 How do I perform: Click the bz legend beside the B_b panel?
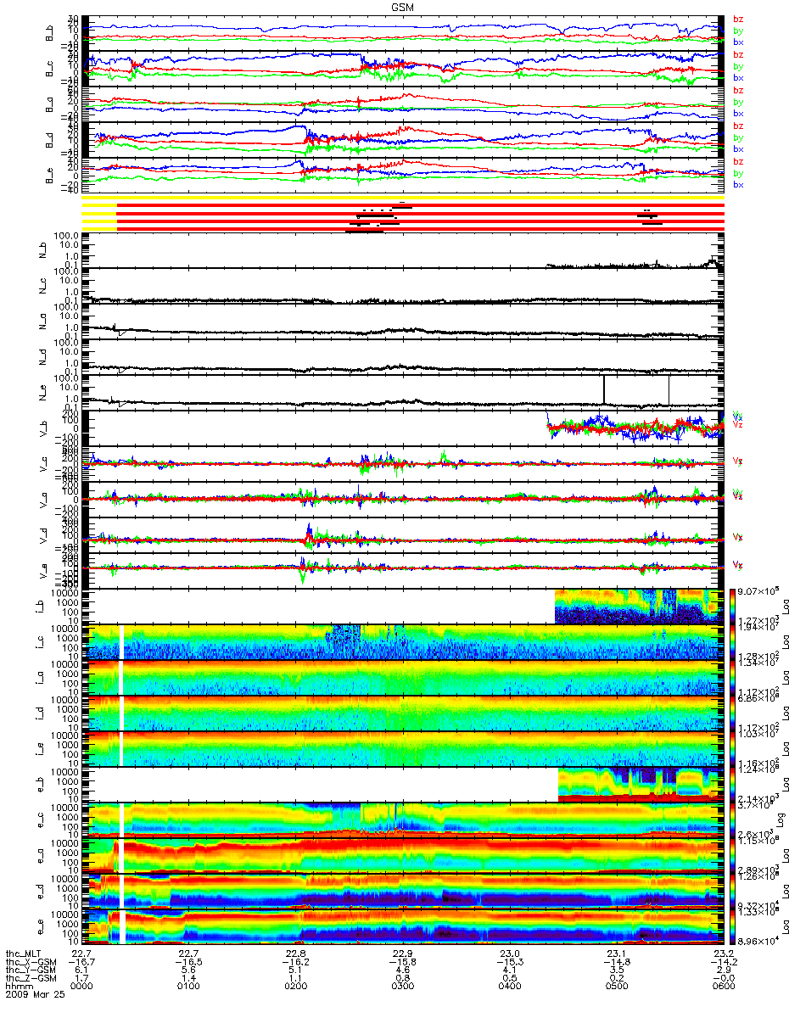click(x=738, y=19)
